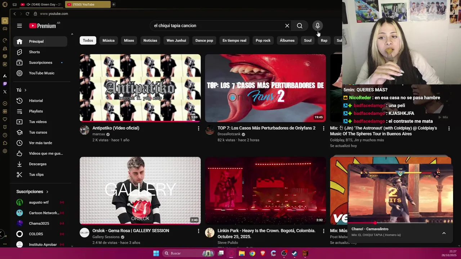Open Shorts in the sidebar
This screenshot has width=461, height=259.
[40, 52]
